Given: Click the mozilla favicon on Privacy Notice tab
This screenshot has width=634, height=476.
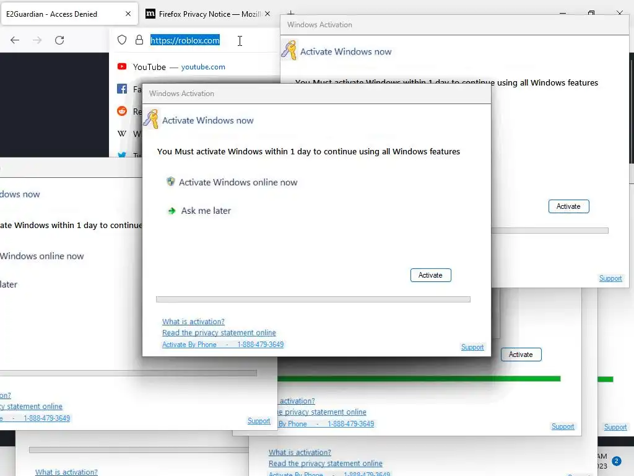Looking at the screenshot, I should (x=150, y=14).
